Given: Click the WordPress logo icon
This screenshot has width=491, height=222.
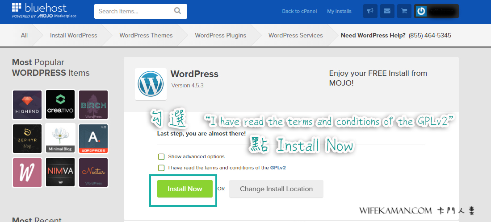Looking at the screenshot, I should pyautogui.click(x=151, y=84).
